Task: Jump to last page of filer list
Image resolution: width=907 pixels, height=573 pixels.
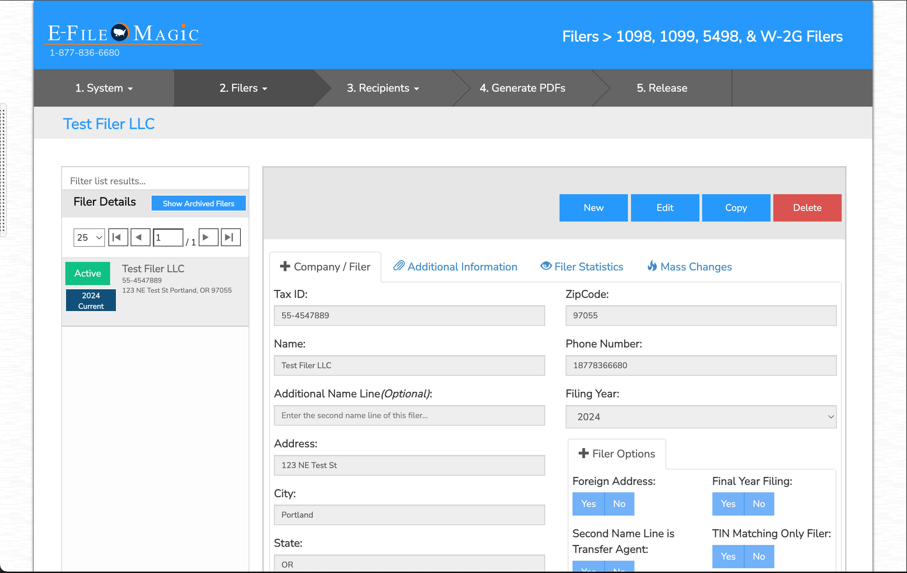Action: [x=230, y=237]
